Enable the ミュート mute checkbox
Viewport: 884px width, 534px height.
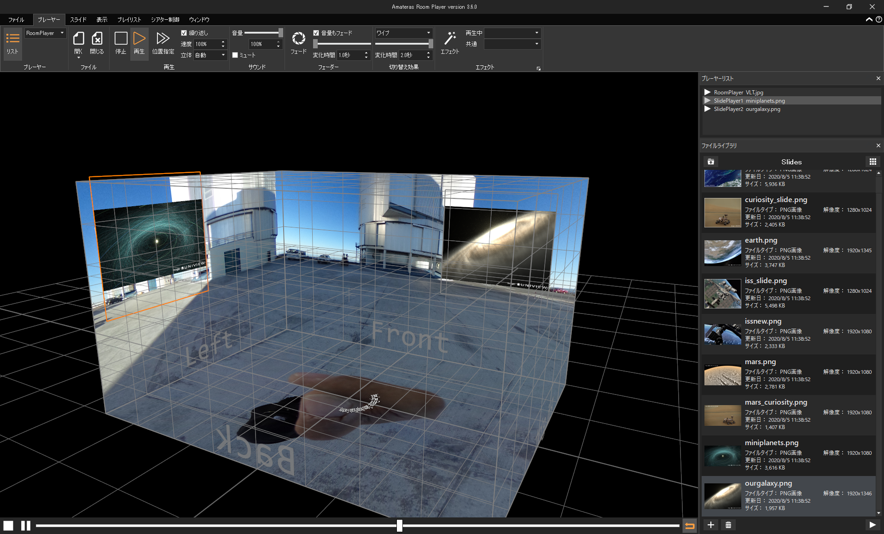point(235,55)
